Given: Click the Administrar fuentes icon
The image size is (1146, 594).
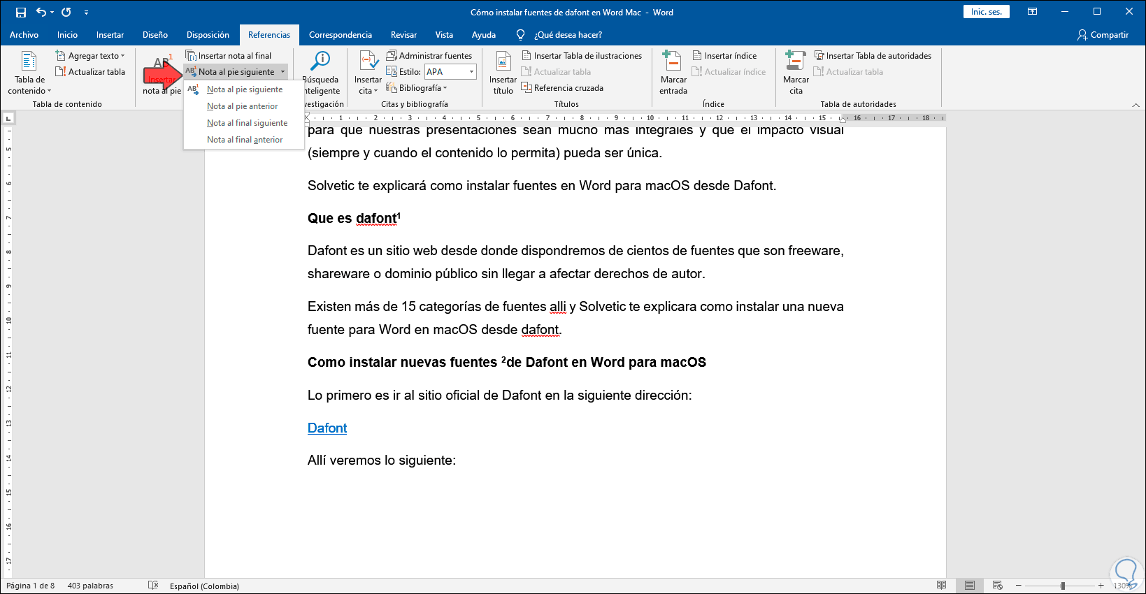Looking at the screenshot, I should 392,55.
